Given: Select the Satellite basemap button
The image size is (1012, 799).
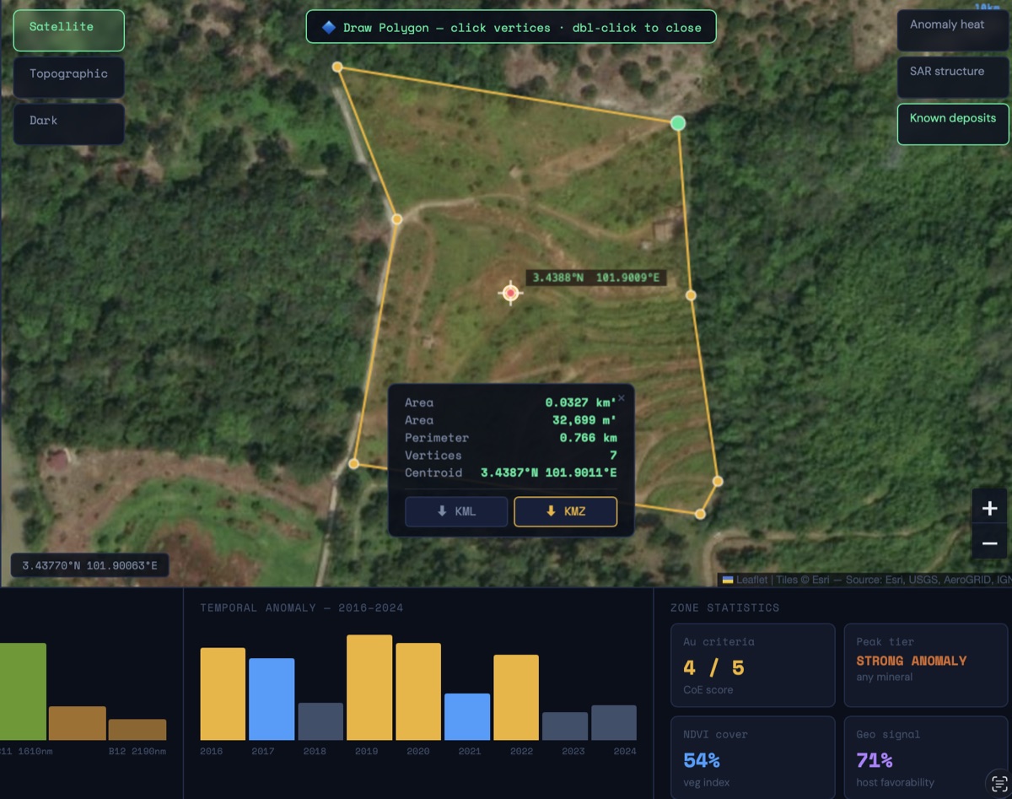Looking at the screenshot, I should tap(68, 30).
